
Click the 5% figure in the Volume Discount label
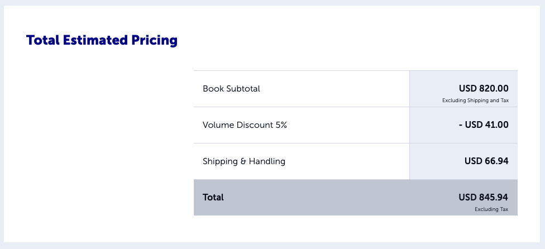(281, 124)
